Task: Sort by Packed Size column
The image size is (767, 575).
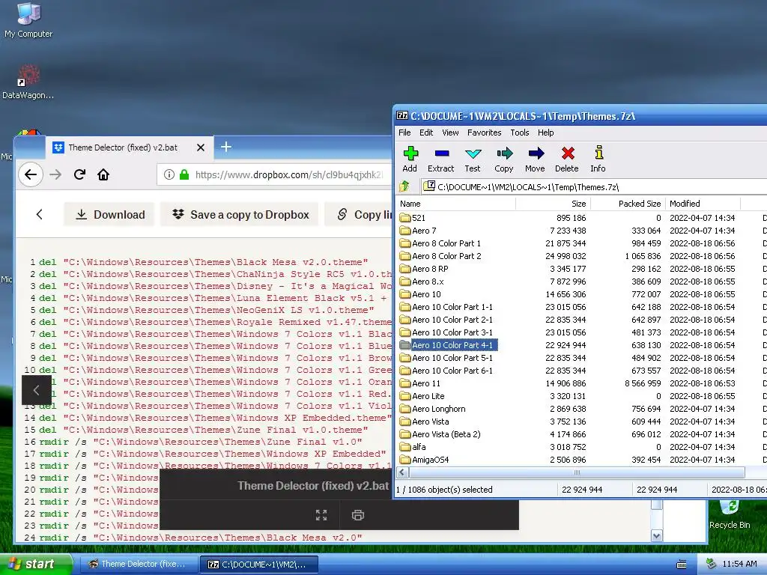Action: [628, 204]
